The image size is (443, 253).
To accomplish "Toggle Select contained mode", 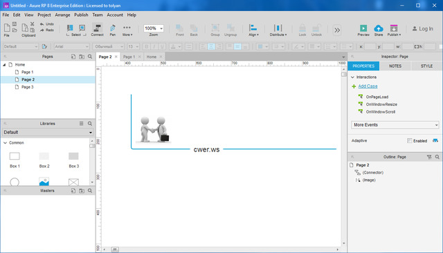I will point(82,28).
